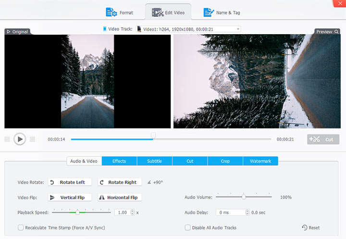346x239 pixels.
Task: Open the Cut tab
Action: click(x=190, y=161)
